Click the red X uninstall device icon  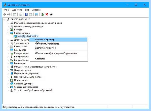coord(47,14)
